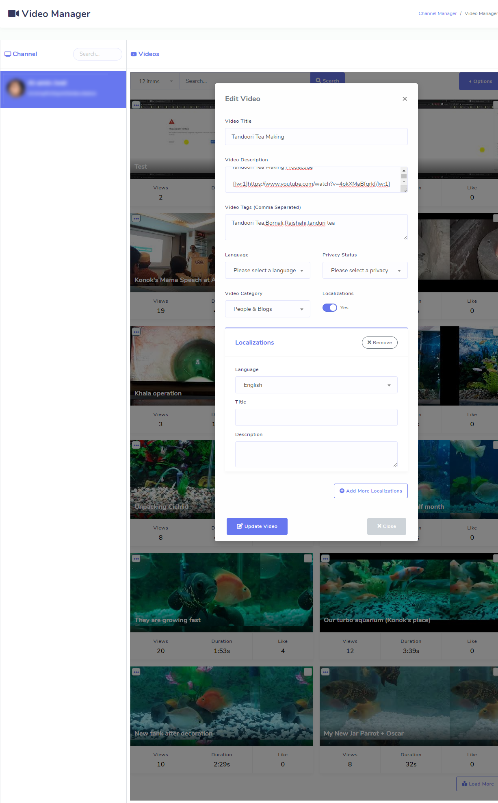This screenshot has width=498, height=803.
Task: Go to Channel Manager breadcrumb link
Action: (437, 13)
